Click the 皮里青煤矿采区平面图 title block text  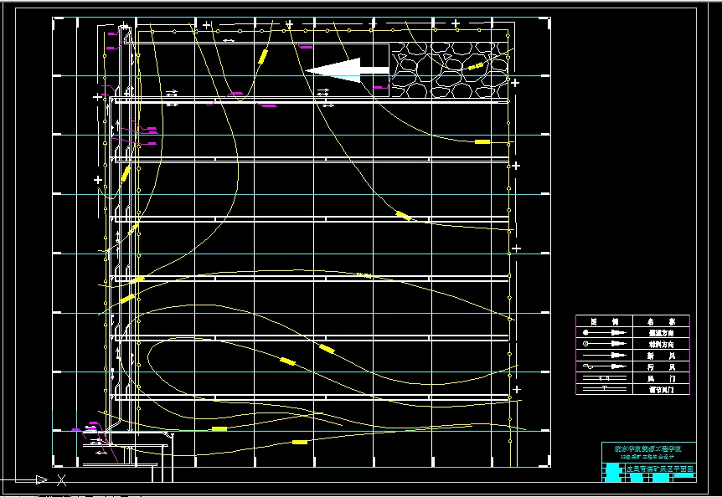(659, 469)
